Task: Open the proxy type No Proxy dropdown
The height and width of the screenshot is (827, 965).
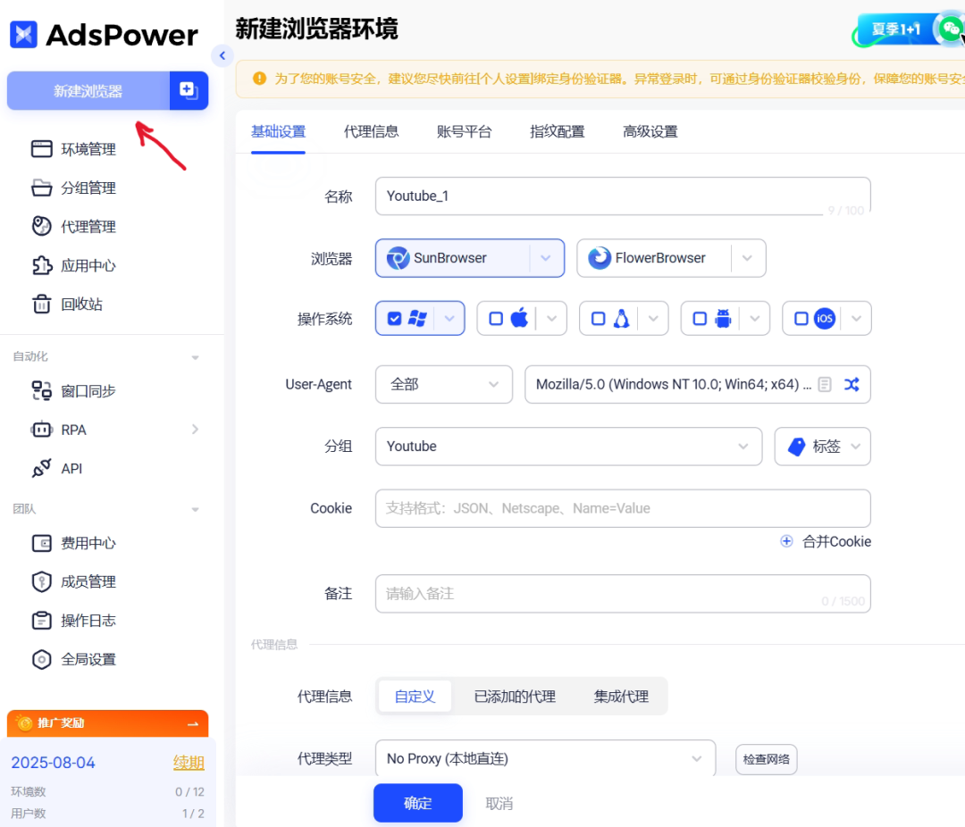Action: coord(545,757)
